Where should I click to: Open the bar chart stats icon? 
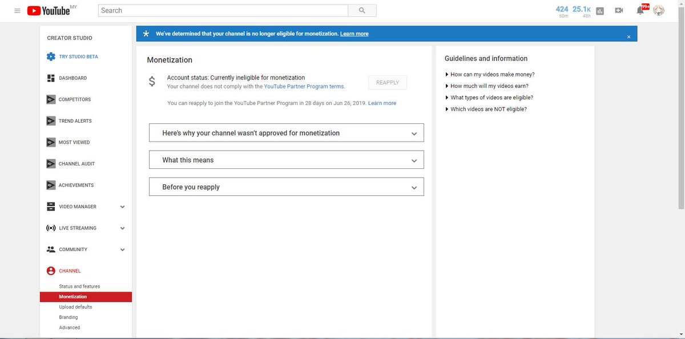[600, 10]
